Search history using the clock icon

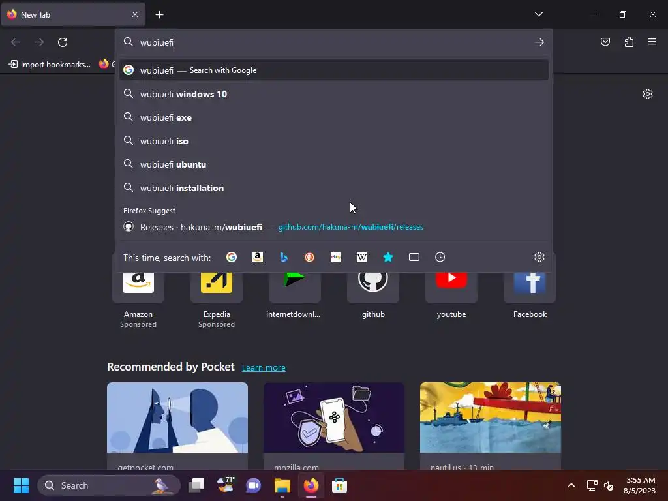(x=440, y=257)
